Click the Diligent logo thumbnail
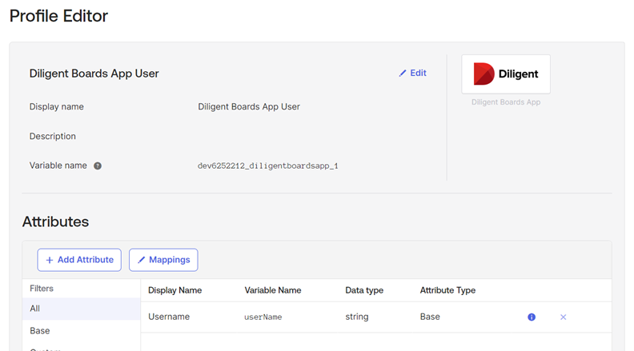 (x=506, y=74)
